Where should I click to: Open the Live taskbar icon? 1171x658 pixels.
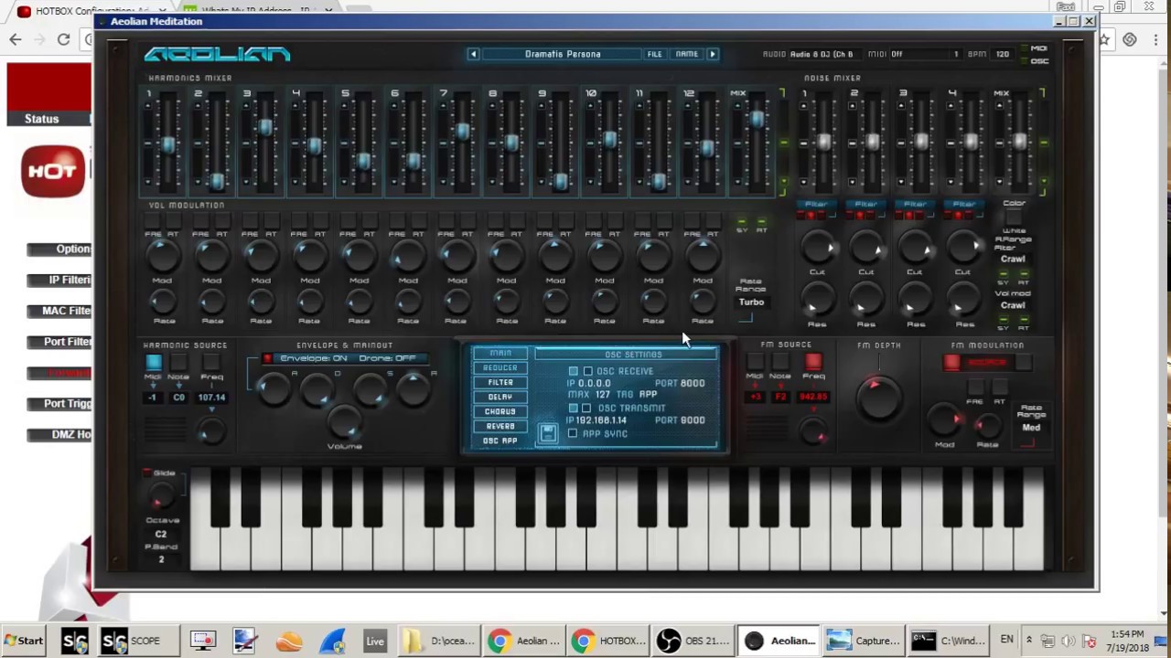coord(375,641)
